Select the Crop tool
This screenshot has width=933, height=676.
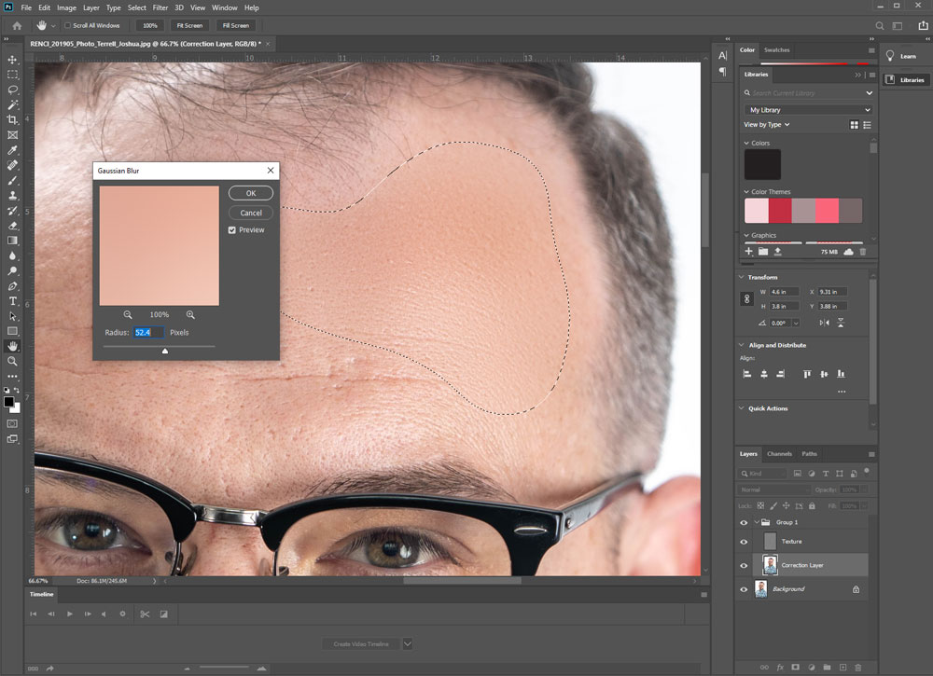coord(13,119)
